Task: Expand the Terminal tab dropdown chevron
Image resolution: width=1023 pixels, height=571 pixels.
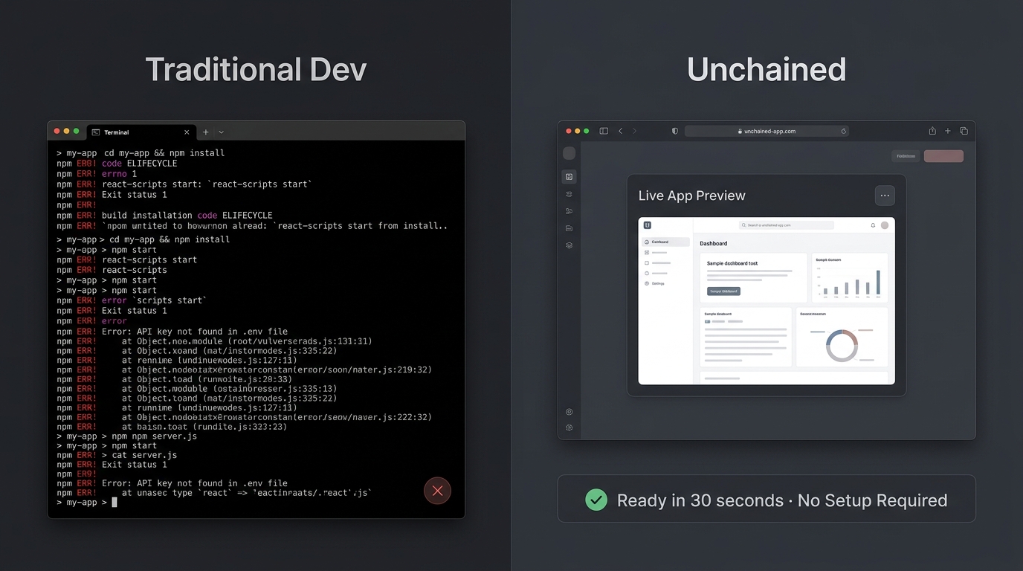Action: click(x=221, y=132)
